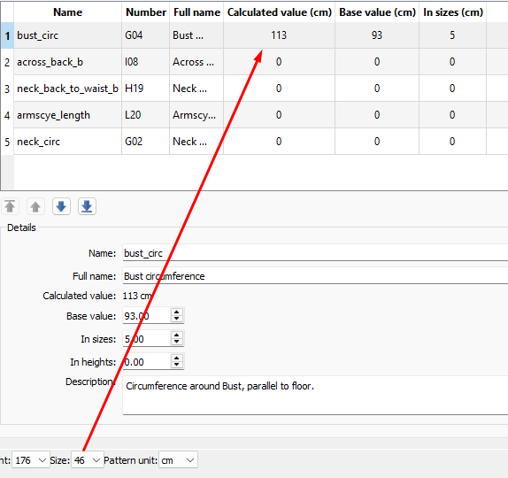Decrease In heights with down spinner
Screen dimensions: 508x478
[x=177, y=365]
